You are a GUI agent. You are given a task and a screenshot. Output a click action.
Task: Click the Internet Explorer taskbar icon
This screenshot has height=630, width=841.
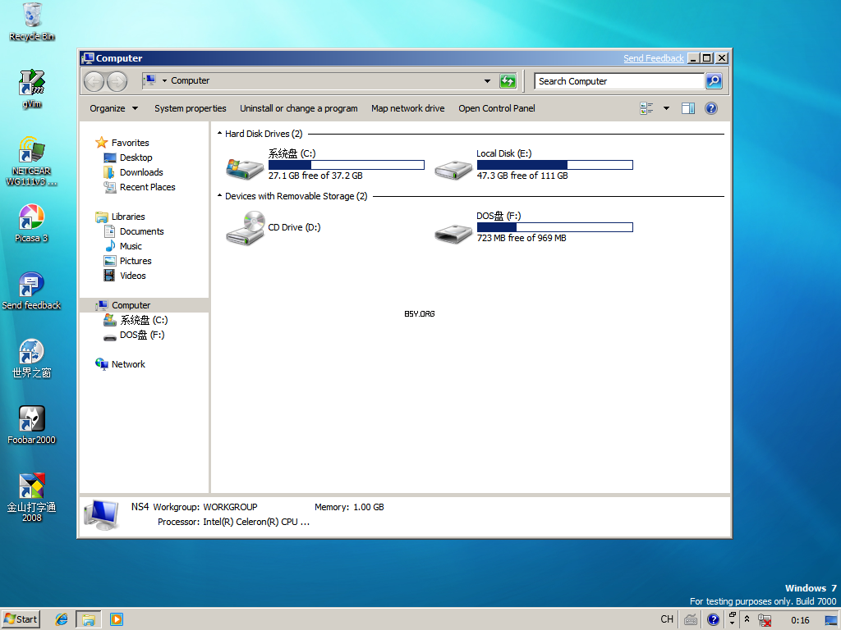tap(61, 619)
